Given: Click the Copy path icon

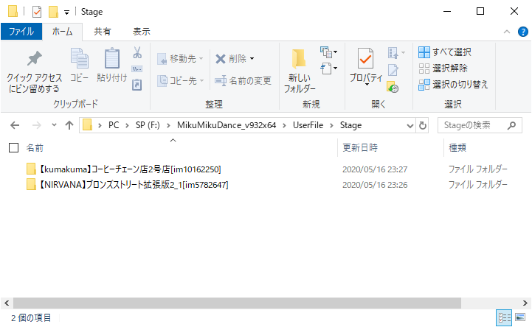Looking at the screenshot, I should 137,69.
